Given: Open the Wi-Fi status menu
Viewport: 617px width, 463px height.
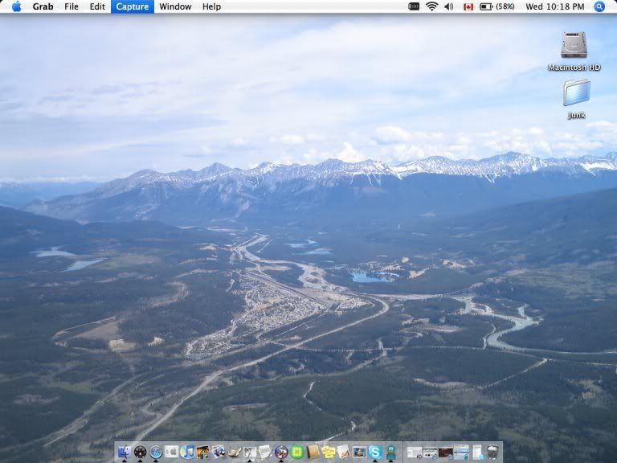Looking at the screenshot, I should 431,6.
